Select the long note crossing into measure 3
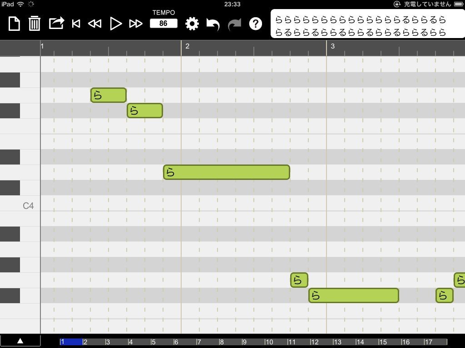The height and width of the screenshot is (348, 465). (x=354, y=295)
